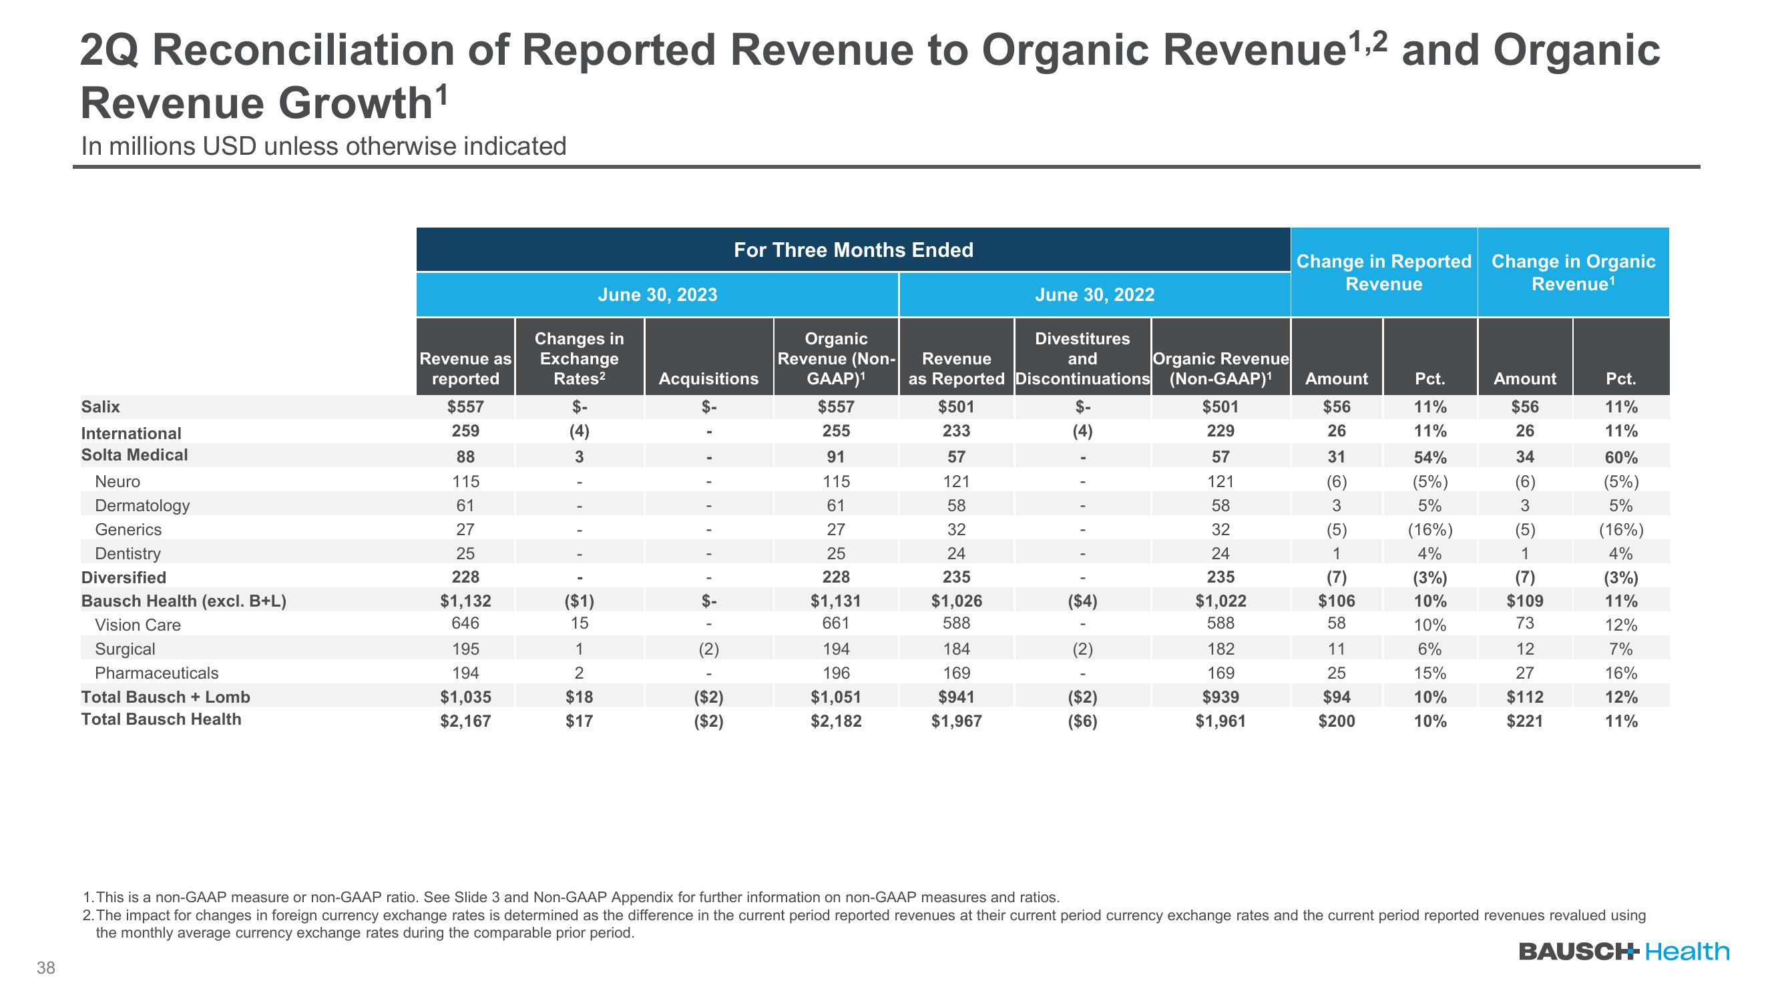Click the $1,967 prior-year revenue total
The width and height of the screenshot is (1780, 1001).
[x=956, y=721]
